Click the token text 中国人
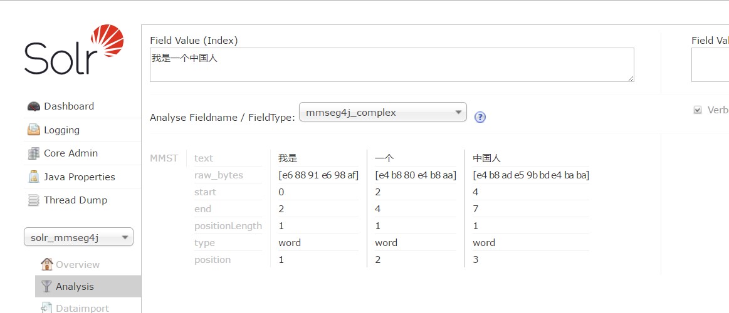The image size is (729, 313). [487, 158]
